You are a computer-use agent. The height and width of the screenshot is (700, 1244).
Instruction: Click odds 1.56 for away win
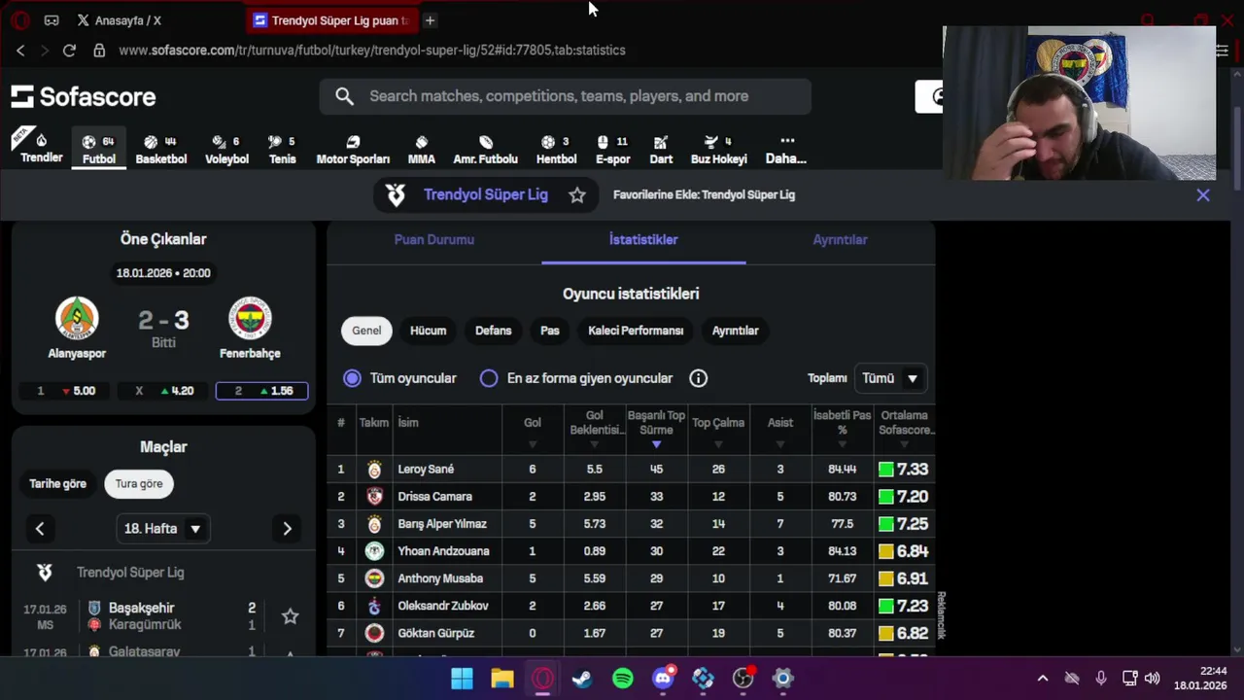click(261, 391)
